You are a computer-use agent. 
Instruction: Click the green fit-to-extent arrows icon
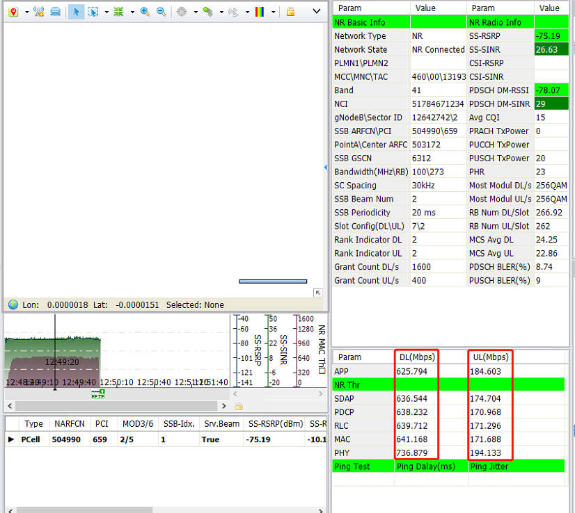[118, 12]
